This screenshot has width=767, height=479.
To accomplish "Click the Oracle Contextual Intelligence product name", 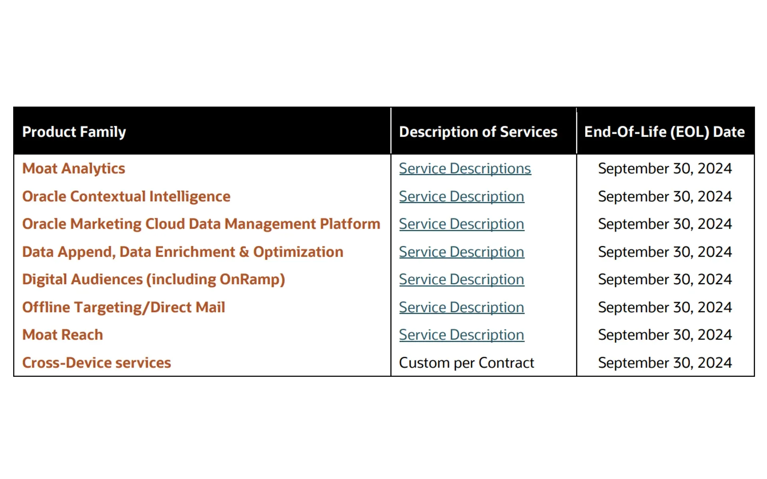I will [126, 196].
